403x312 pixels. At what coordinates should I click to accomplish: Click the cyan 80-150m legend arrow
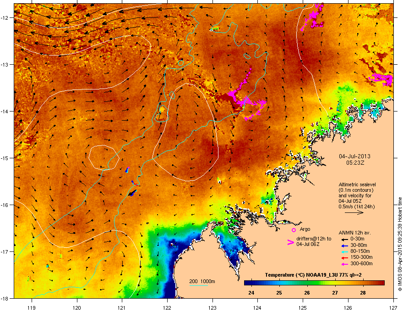(x=344, y=251)
